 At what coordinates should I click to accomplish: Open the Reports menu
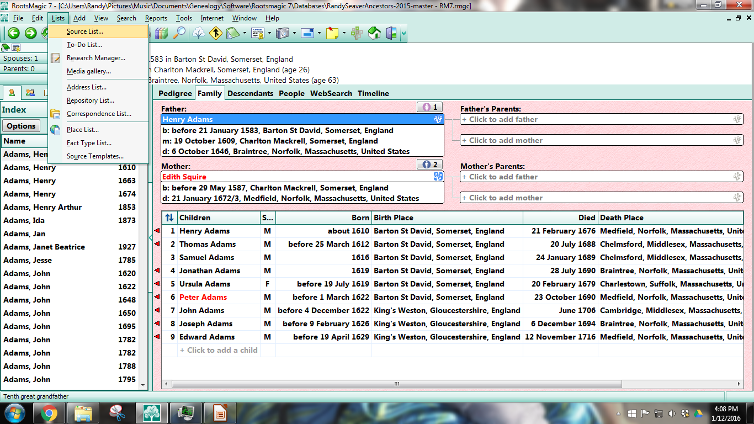point(156,18)
